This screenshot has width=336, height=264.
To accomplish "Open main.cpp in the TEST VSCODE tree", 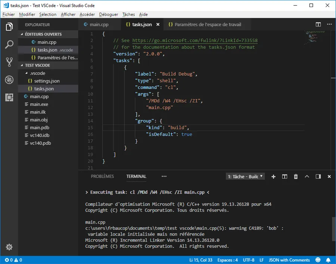I will (x=48, y=96).
